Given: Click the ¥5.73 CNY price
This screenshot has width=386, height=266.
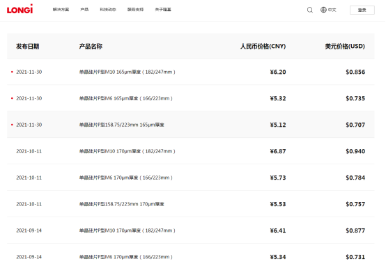Looking at the screenshot, I should pyautogui.click(x=278, y=178).
